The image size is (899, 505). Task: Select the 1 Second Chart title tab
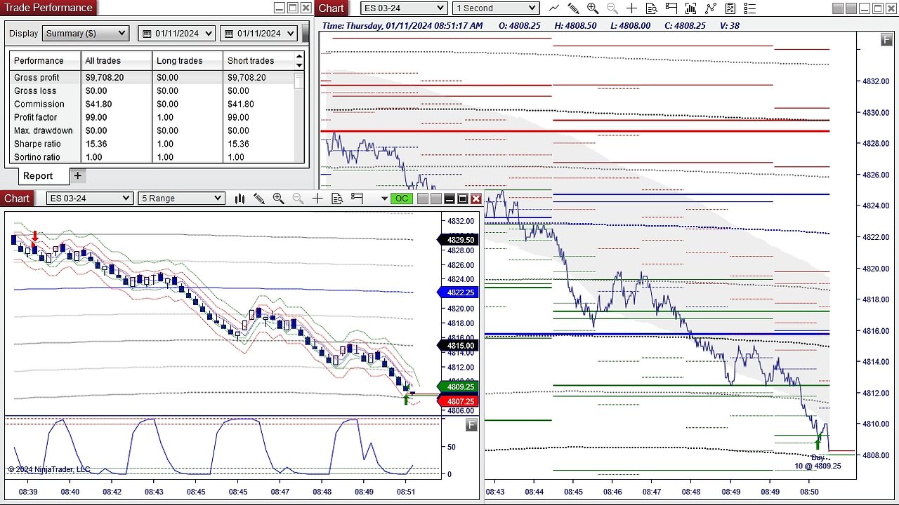(332, 8)
